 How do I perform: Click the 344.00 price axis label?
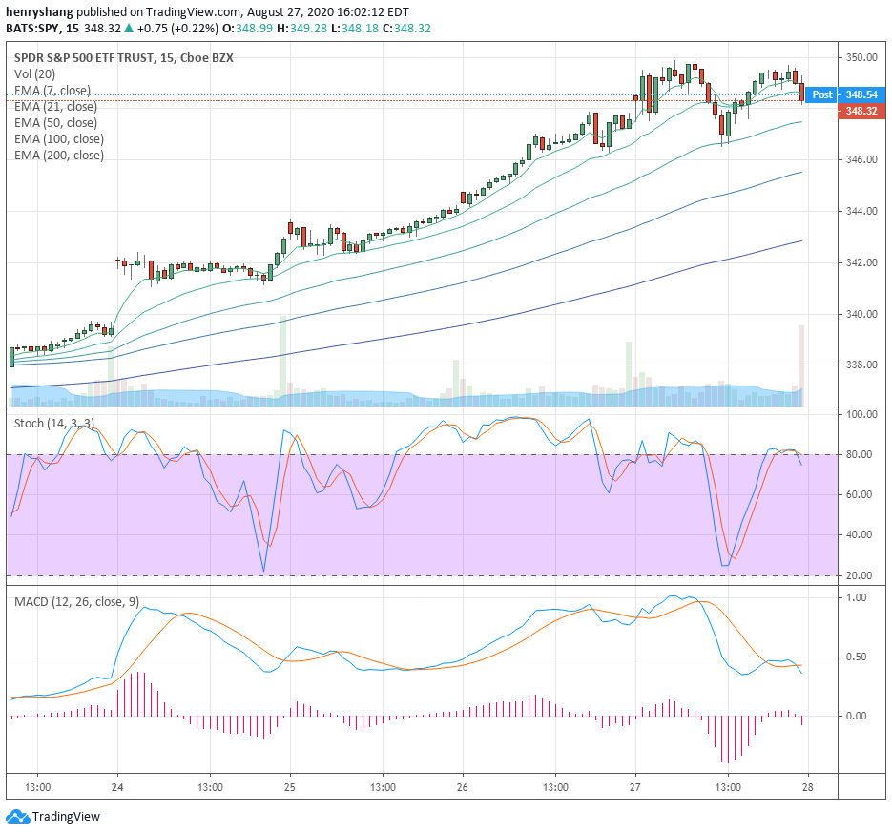(x=861, y=211)
